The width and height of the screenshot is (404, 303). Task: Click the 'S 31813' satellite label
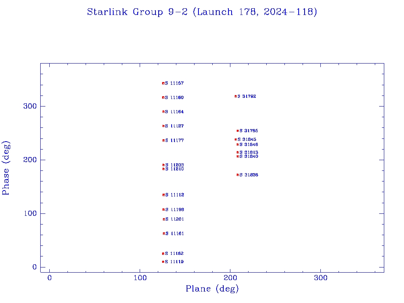click(249, 153)
